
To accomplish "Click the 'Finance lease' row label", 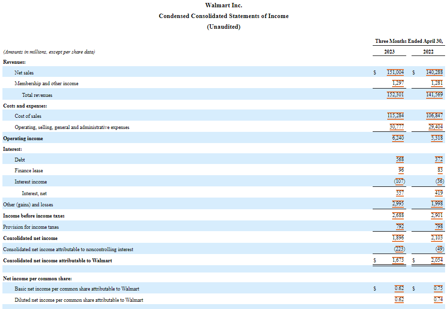I will [29, 170].
